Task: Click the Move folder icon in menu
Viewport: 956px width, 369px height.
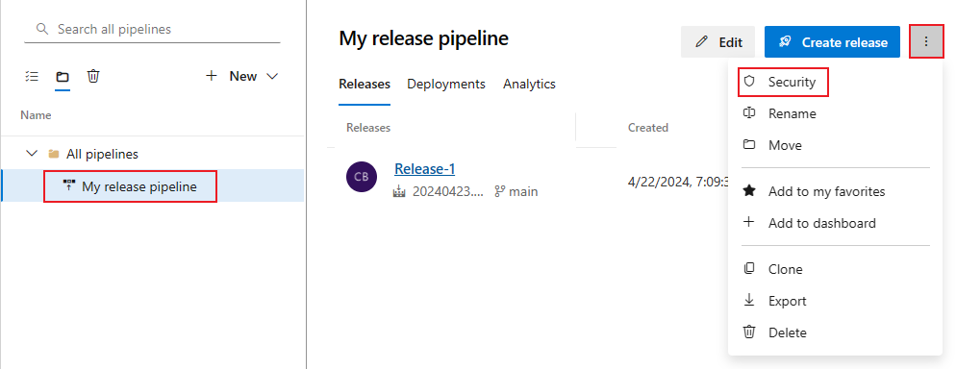Action: tap(749, 145)
